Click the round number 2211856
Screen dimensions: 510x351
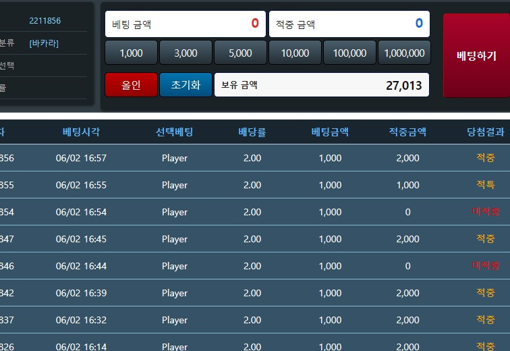click(45, 21)
